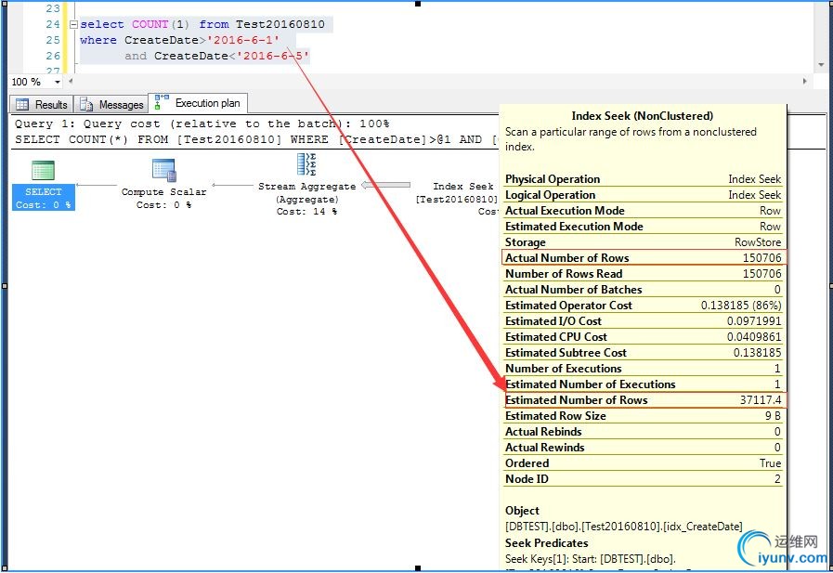
Task: Click the Estimated Number of Rows value 37117.4
Action: tap(761, 400)
